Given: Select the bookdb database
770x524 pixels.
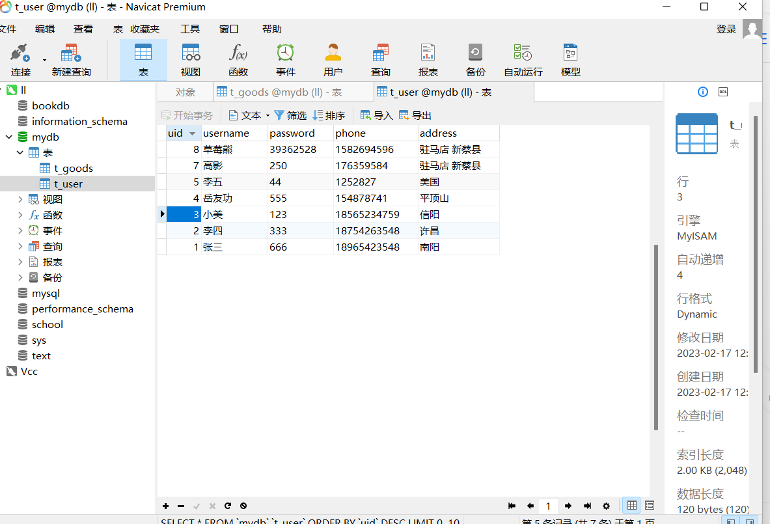Looking at the screenshot, I should coord(50,105).
